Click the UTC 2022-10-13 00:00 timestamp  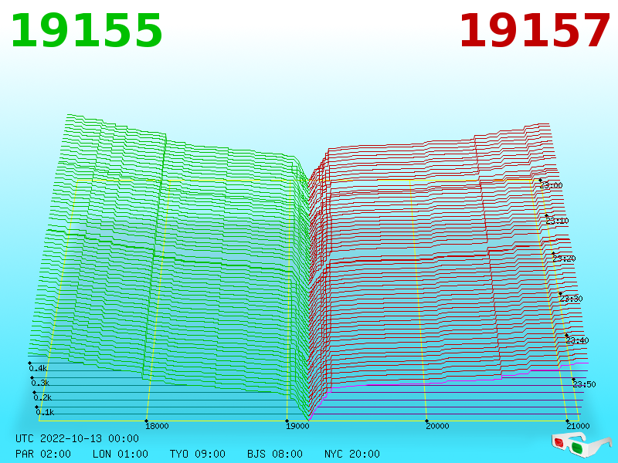point(77,438)
